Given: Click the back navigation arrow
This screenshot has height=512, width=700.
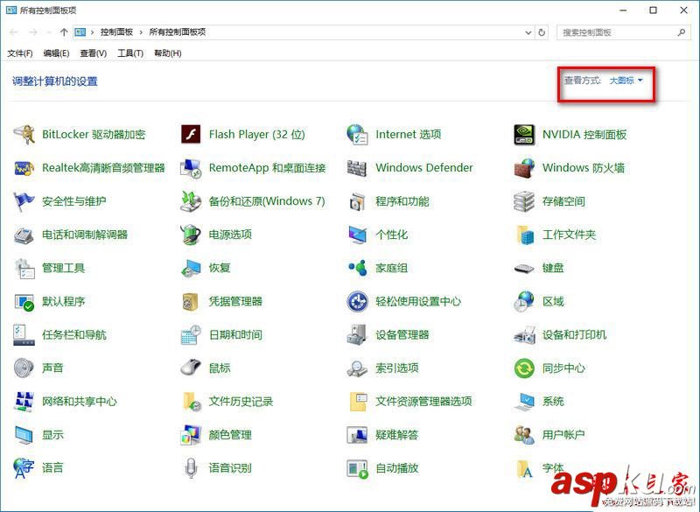Looking at the screenshot, I should pos(14,32).
